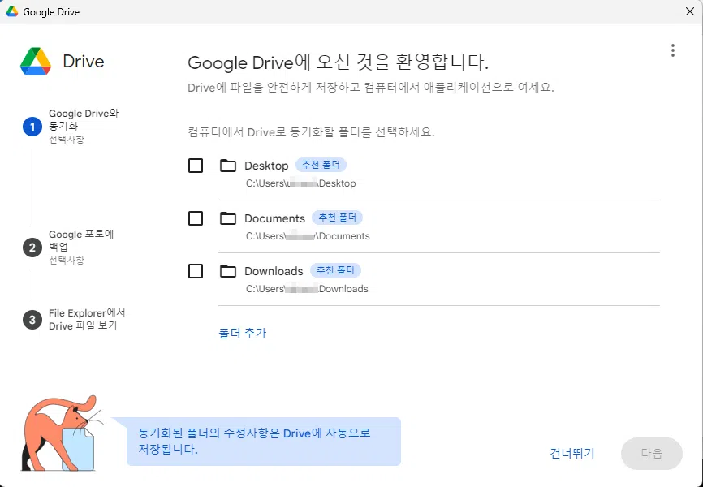Select step 3 'File Explorer에서 Drive 파일 보기' indicator
Viewport: 703px width, 487px height.
tap(31, 321)
